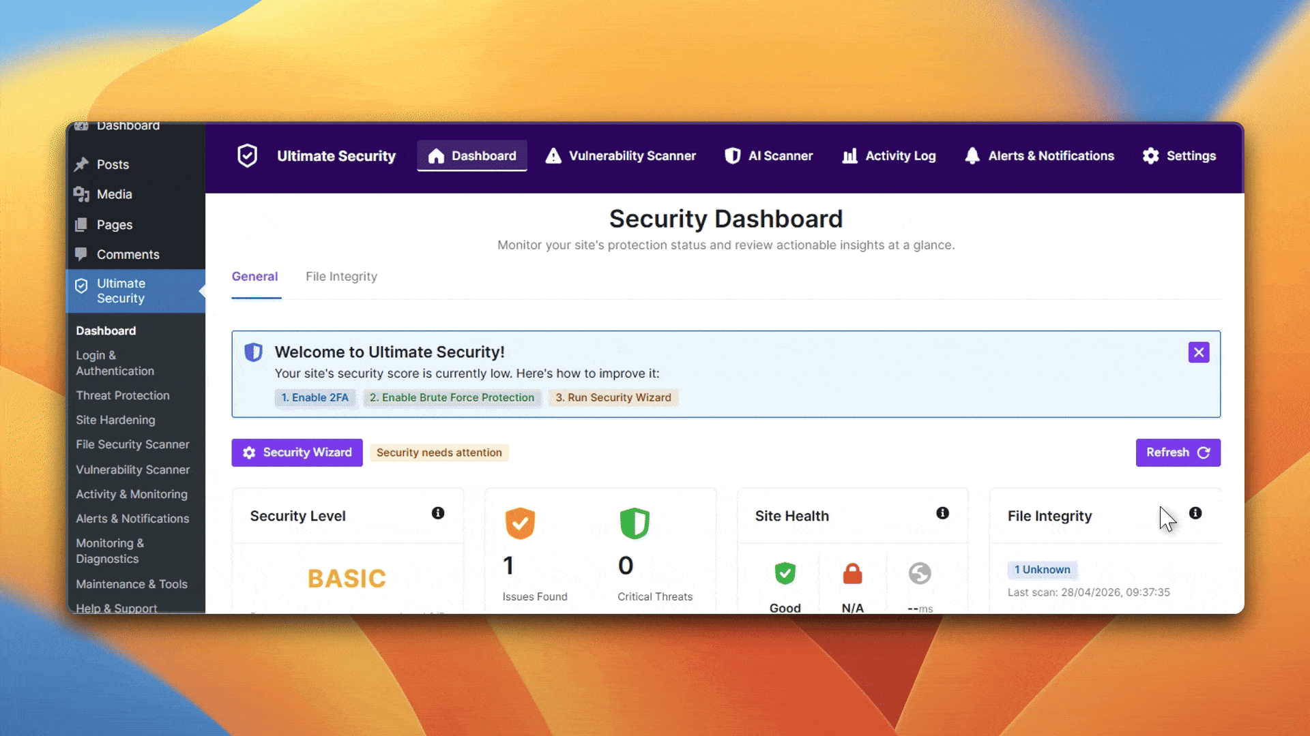1310x736 pixels.
Task: Click the house icon beside Dashboard
Action: (x=436, y=156)
